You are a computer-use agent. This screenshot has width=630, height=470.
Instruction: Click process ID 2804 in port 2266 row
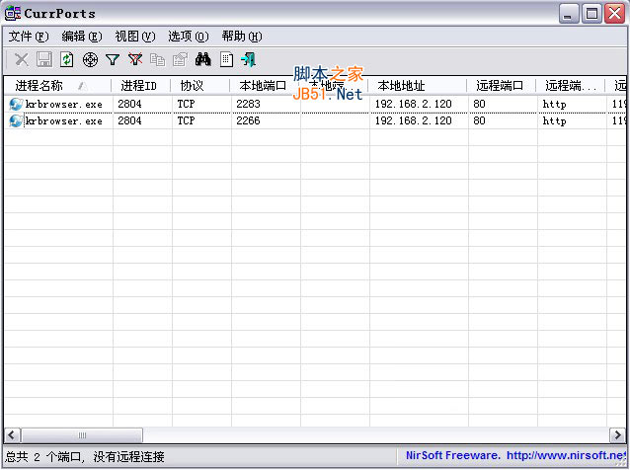click(x=129, y=120)
